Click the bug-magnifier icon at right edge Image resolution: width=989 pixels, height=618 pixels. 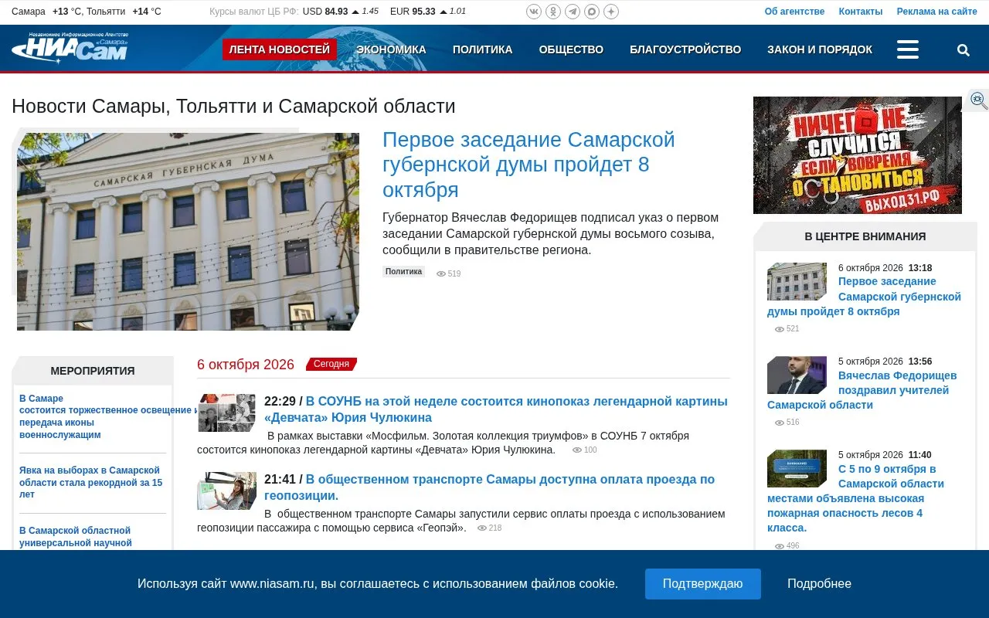coord(978,100)
